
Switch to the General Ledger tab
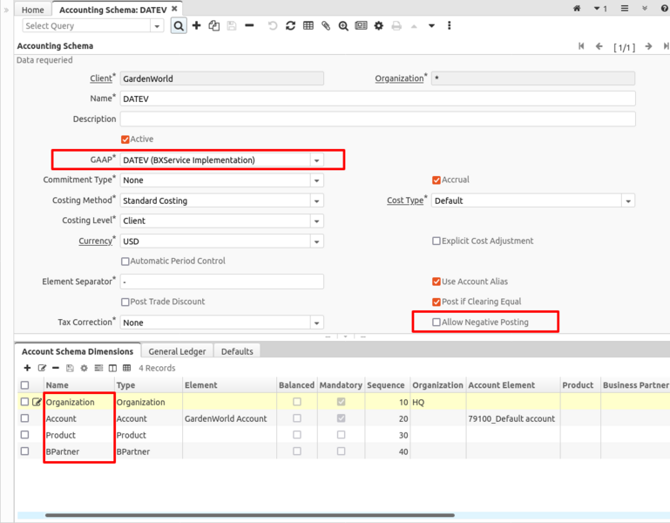[177, 351]
